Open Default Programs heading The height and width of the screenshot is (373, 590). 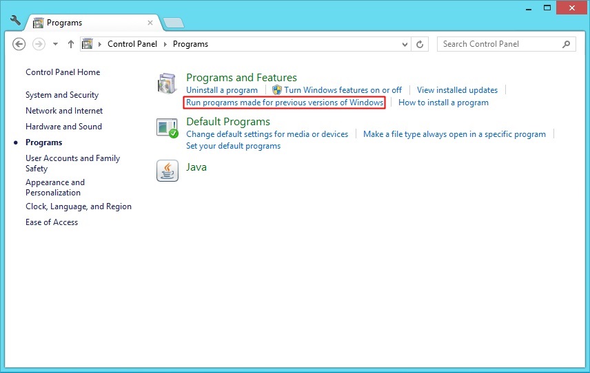point(228,122)
